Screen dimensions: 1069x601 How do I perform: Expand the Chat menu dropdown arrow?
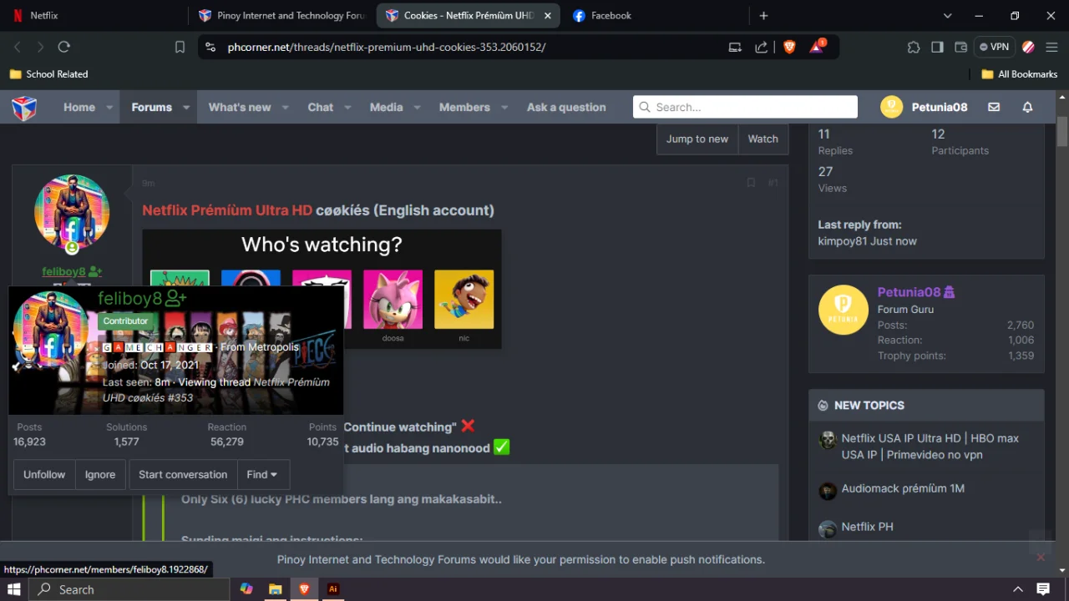[x=347, y=108]
